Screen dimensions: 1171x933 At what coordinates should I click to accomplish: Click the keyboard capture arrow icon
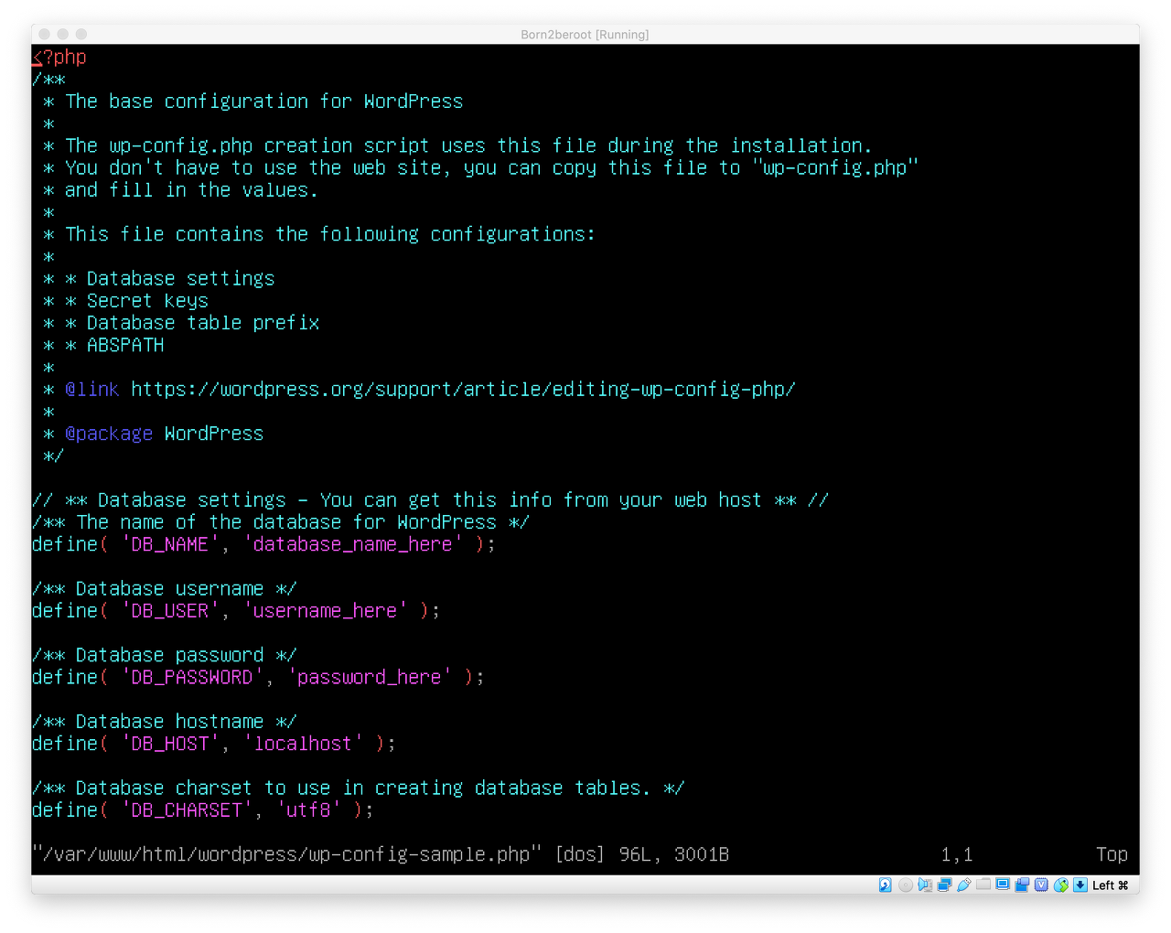(x=1080, y=885)
